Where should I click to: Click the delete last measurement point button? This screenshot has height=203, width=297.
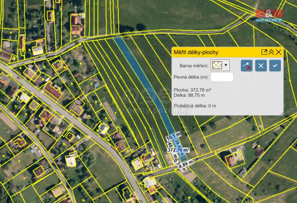point(247,66)
